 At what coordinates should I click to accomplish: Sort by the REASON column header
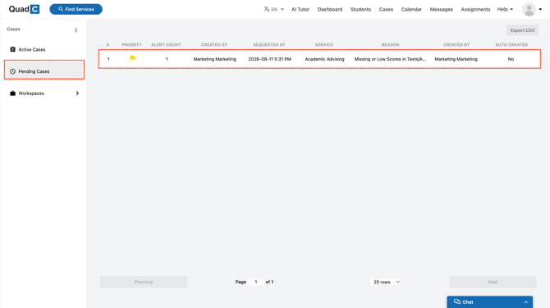(x=391, y=45)
